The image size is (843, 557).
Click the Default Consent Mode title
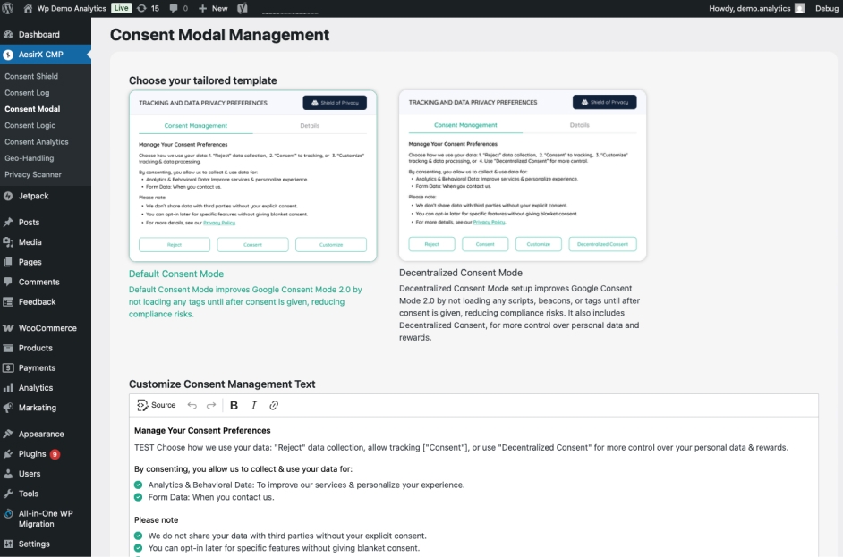click(175, 274)
